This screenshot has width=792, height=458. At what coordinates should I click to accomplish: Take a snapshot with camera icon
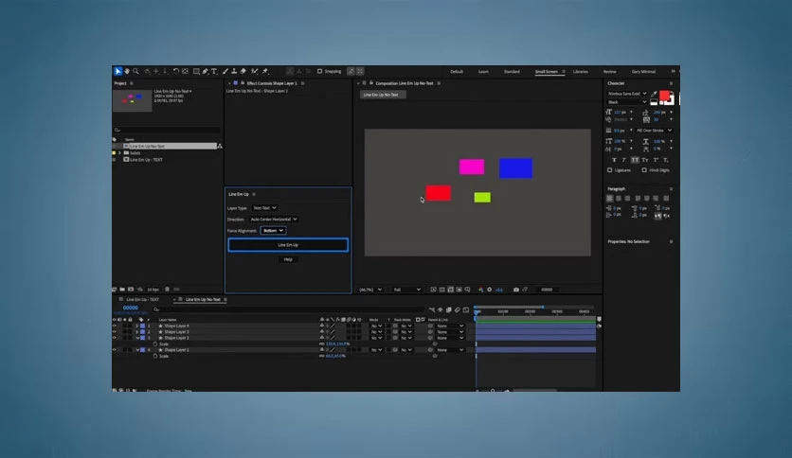pyautogui.click(x=515, y=290)
